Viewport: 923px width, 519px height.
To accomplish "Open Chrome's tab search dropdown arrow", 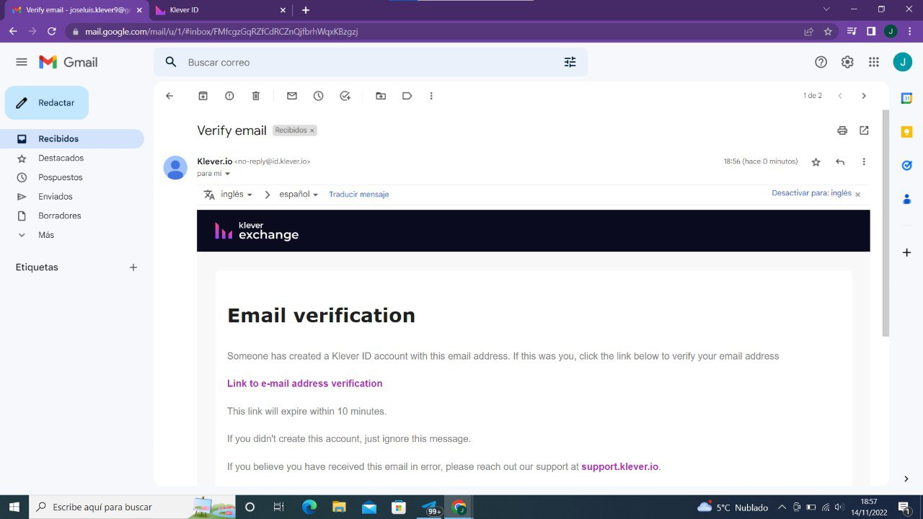I will [x=826, y=9].
